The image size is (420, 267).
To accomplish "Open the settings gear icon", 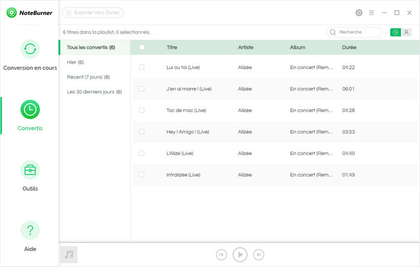I will click(x=359, y=13).
